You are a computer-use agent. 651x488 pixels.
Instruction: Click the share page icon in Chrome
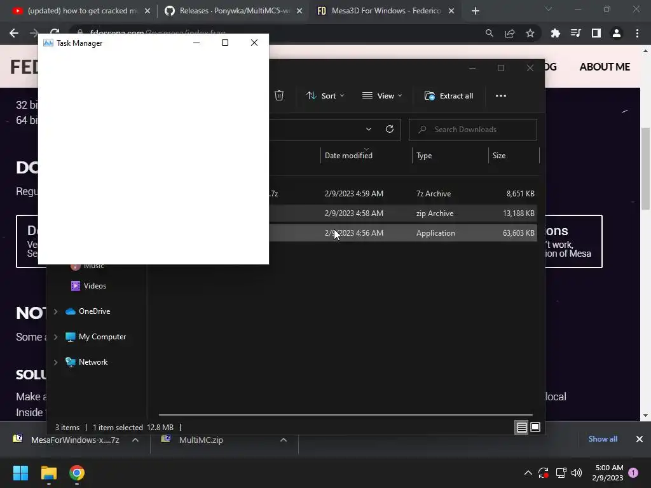(510, 33)
